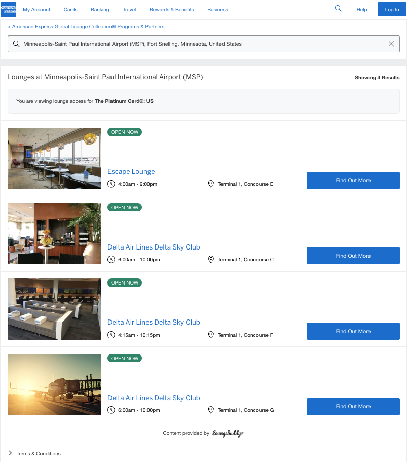
Task: Open the Banking menu
Action: click(x=99, y=9)
